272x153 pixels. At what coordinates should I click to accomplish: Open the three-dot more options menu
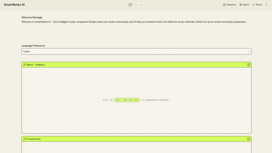(x=266, y=5)
